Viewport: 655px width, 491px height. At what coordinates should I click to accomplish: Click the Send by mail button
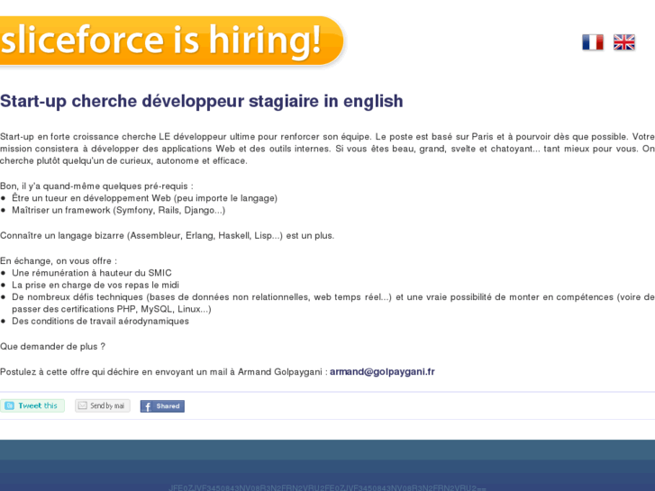click(103, 405)
